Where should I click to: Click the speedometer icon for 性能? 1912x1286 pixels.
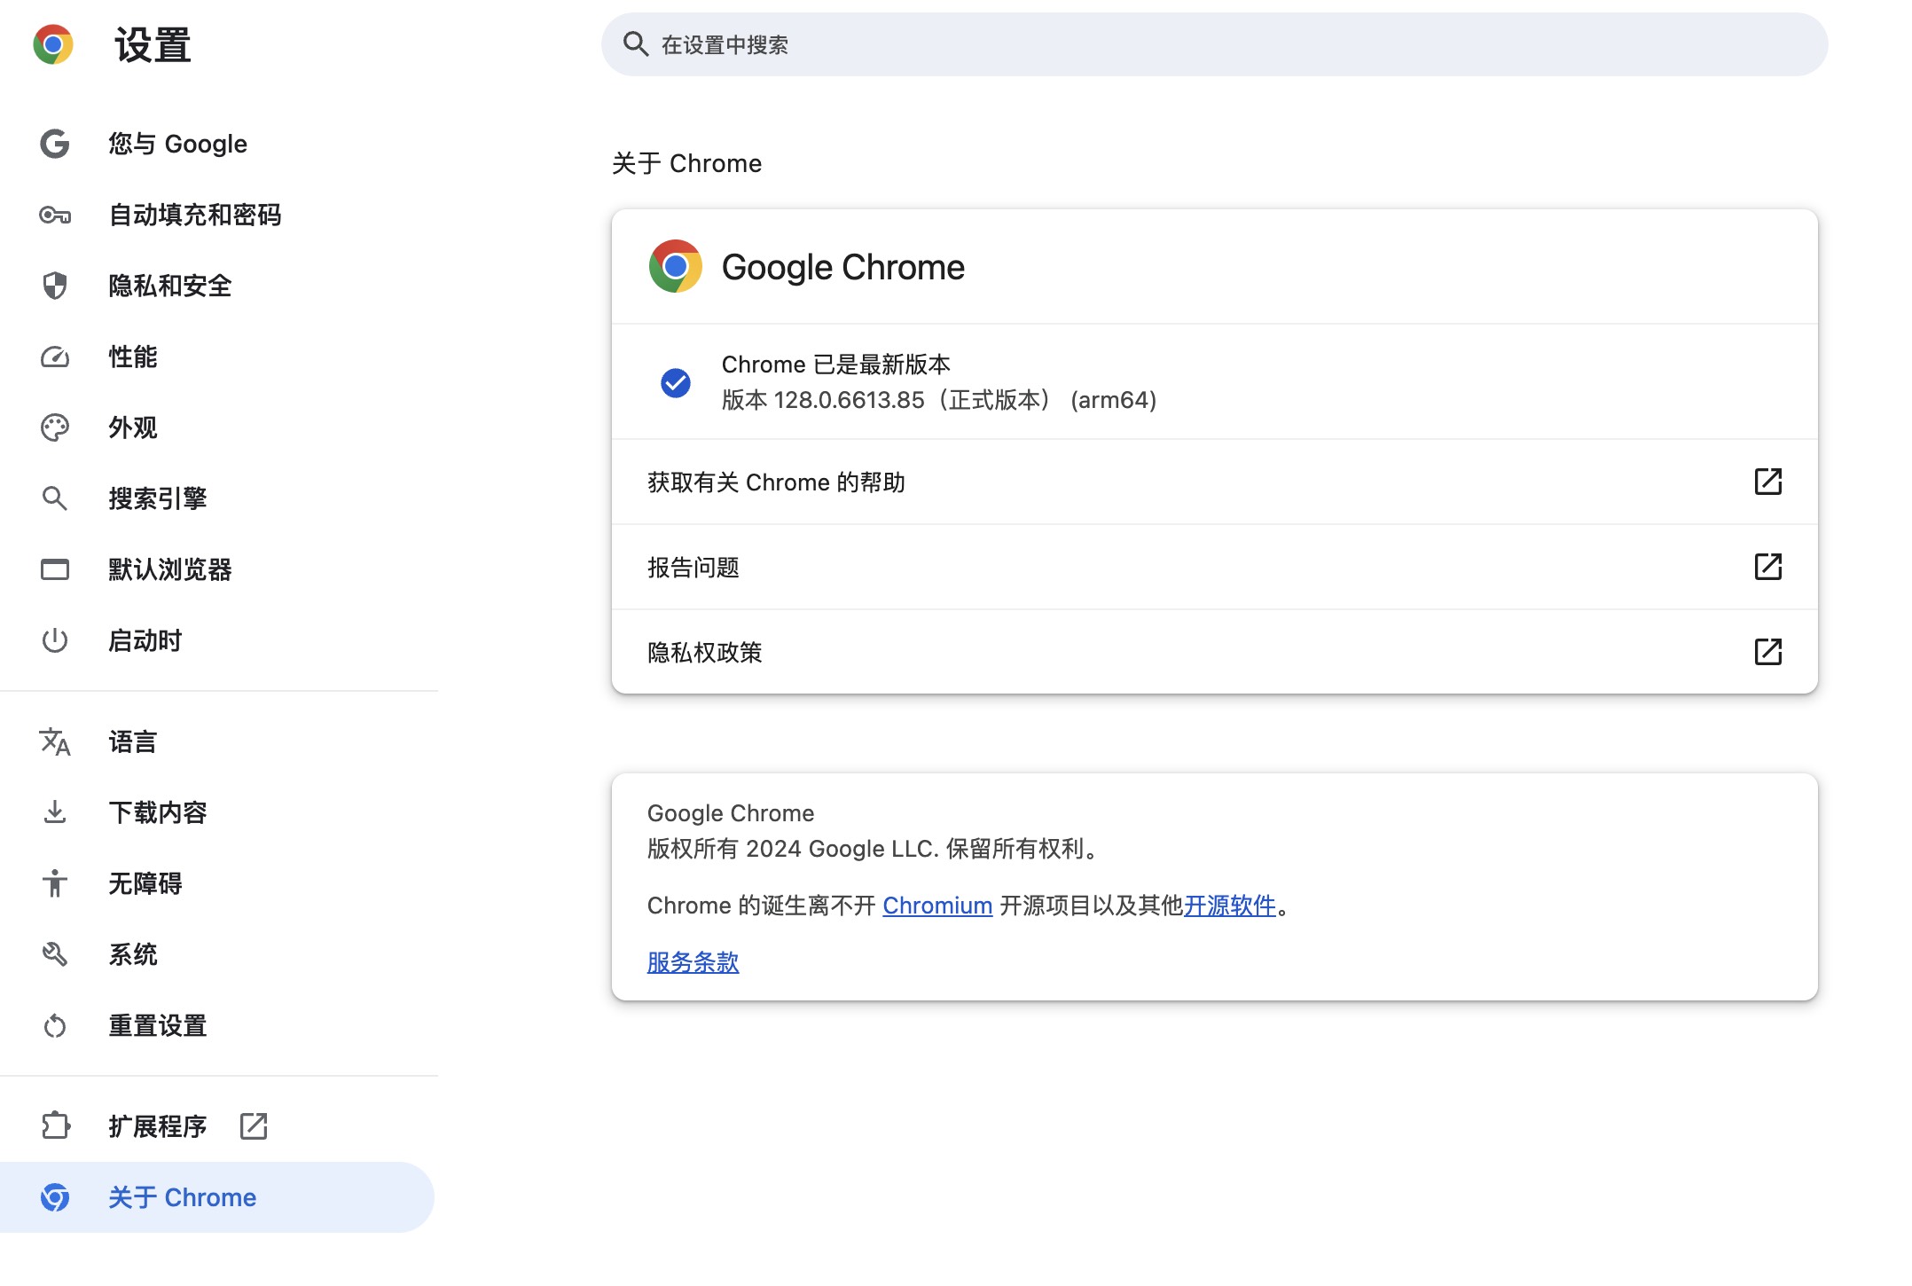click(x=55, y=357)
